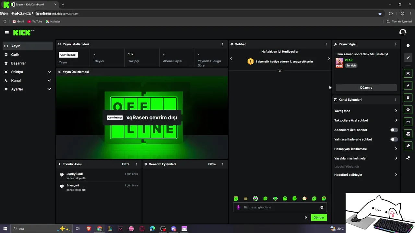Open YouTube bookmark
The height and width of the screenshot is (233, 415).
(35, 21)
